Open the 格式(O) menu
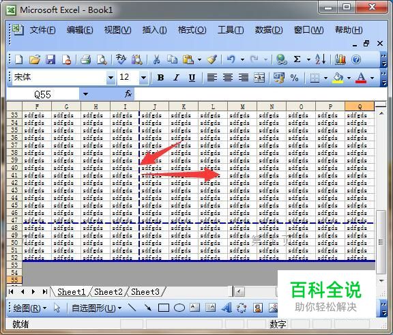This screenshot has height=335, width=393. coord(192,30)
